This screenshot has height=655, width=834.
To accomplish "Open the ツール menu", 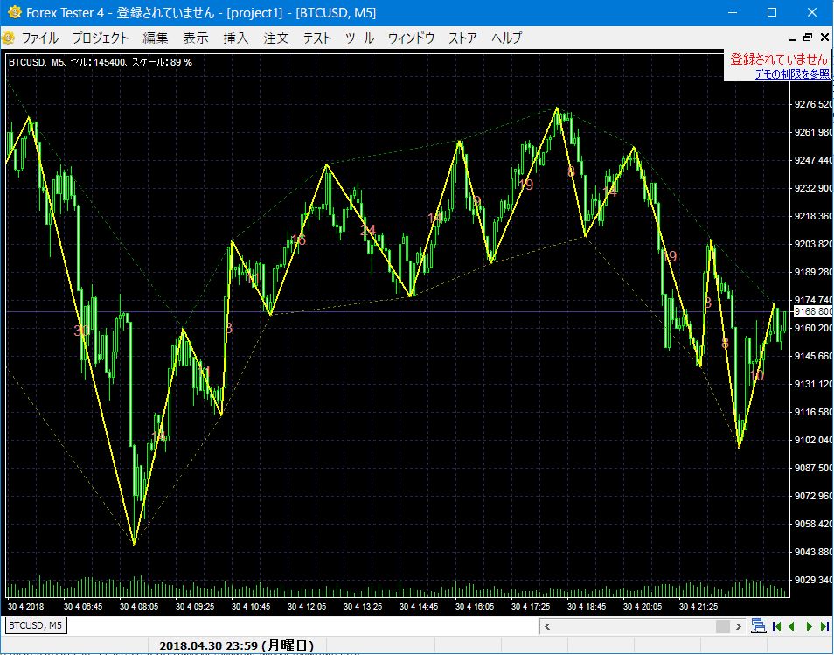I will tap(359, 38).
